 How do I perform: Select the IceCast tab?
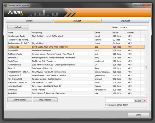[77, 21]
